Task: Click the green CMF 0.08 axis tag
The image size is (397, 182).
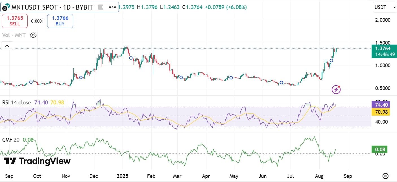Action: 379,150
